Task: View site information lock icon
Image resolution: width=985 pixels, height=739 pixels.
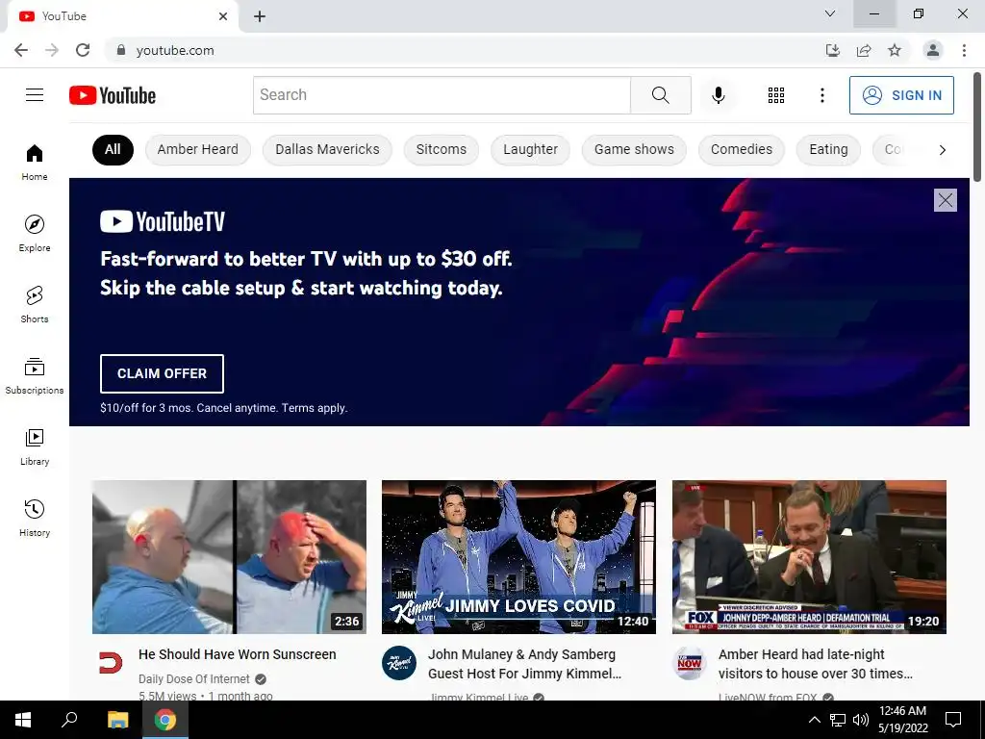Action: (121, 50)
